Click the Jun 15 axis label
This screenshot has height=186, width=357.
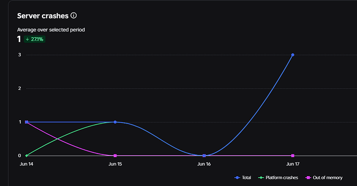coord(115,164)
